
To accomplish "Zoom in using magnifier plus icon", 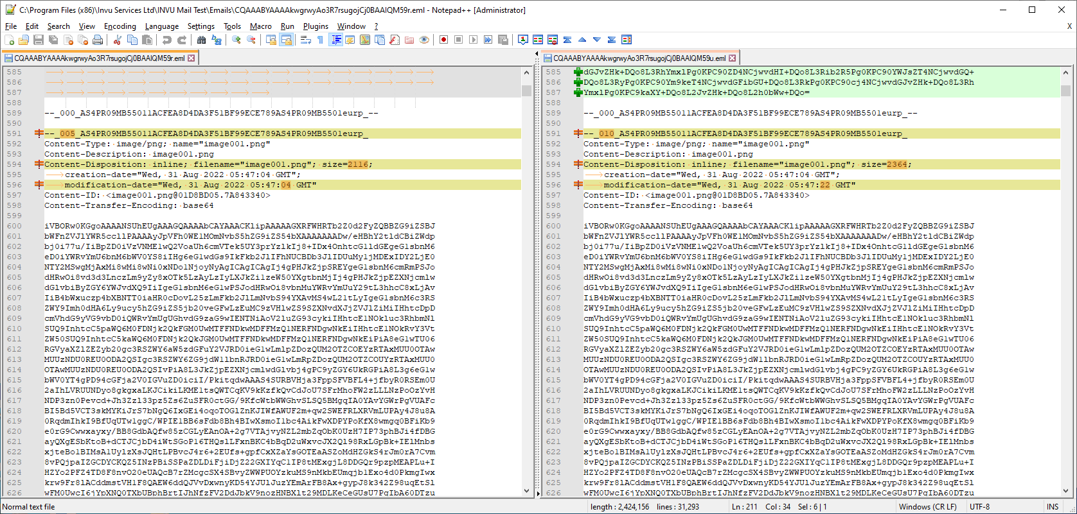I will (236, 40).
